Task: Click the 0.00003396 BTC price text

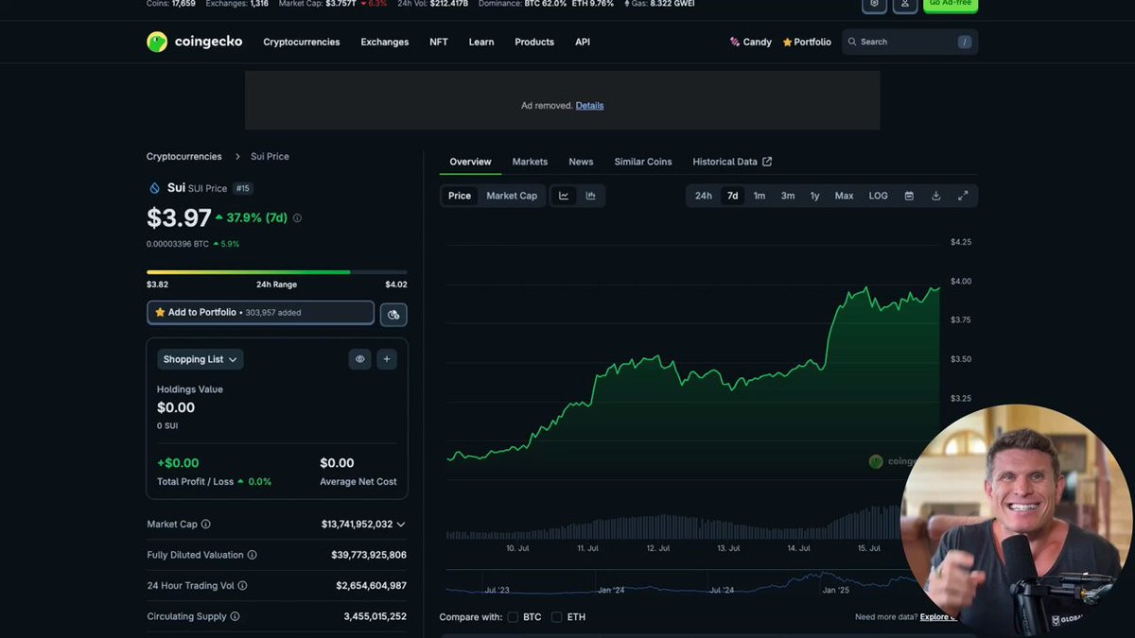Action: click(178, 244)
